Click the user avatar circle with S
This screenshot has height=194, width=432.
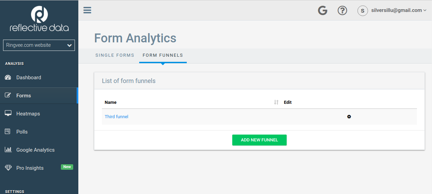pos(363,11)
